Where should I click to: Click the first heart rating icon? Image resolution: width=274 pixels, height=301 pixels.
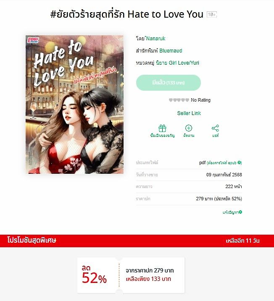point(171,100)
